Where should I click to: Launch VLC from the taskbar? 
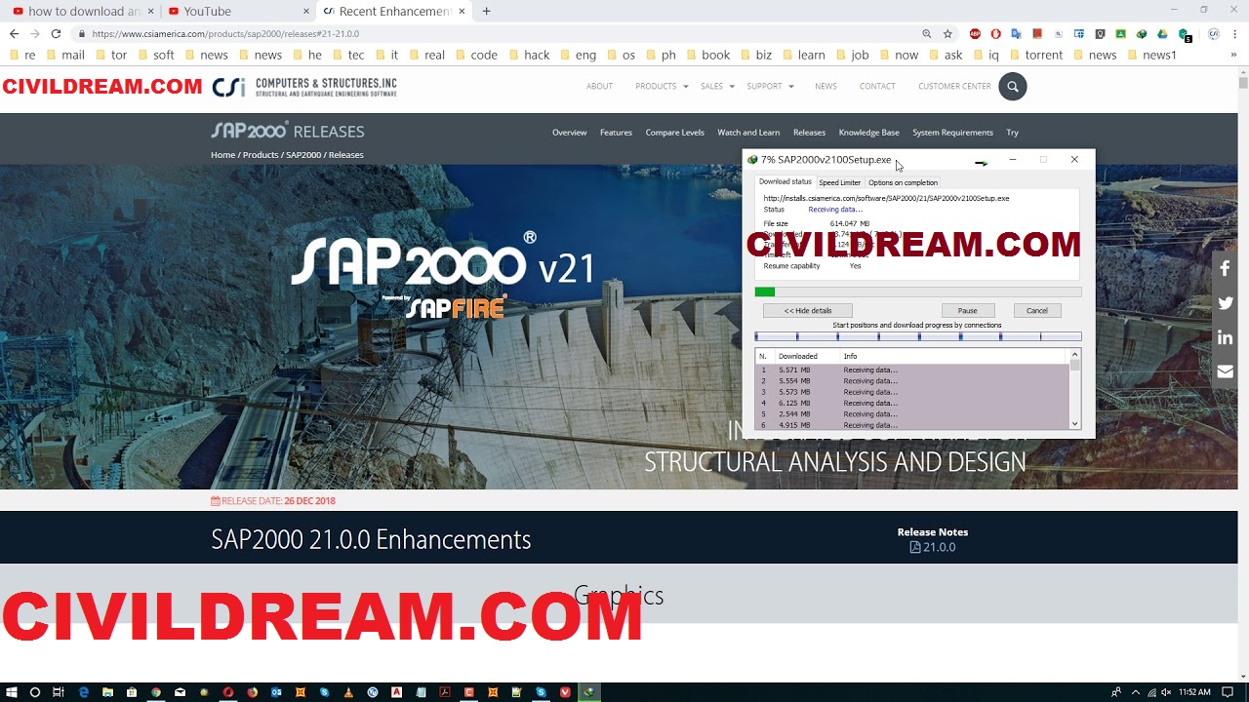348,693
